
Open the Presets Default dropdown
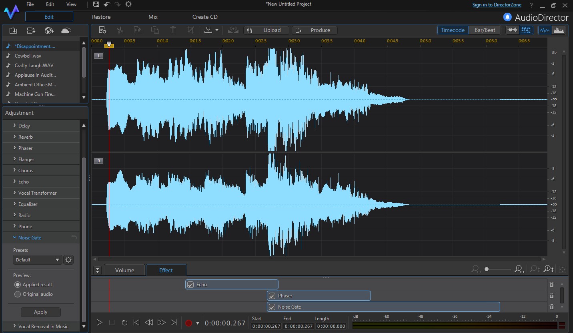[x=37, y=260]
